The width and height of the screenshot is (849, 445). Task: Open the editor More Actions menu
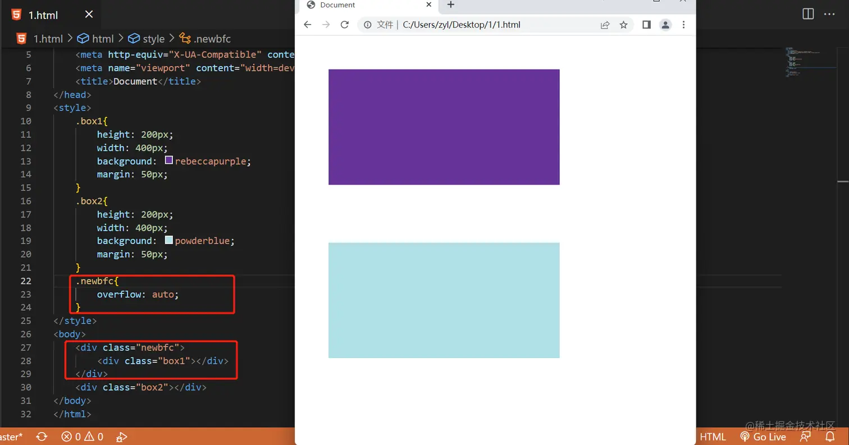pyautogui.click(x=829, y=14)
